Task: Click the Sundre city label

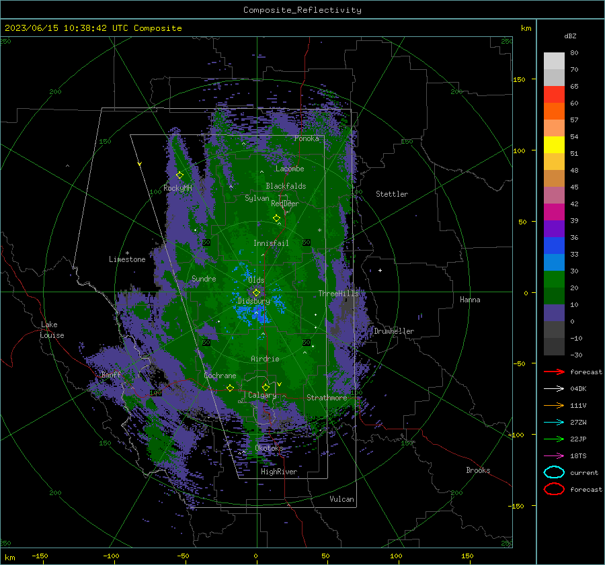Action: (204, 278)
